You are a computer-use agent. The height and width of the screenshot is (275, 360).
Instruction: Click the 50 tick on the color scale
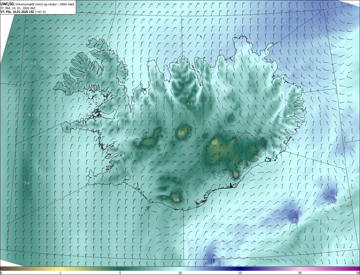click(x=358, y=273)
